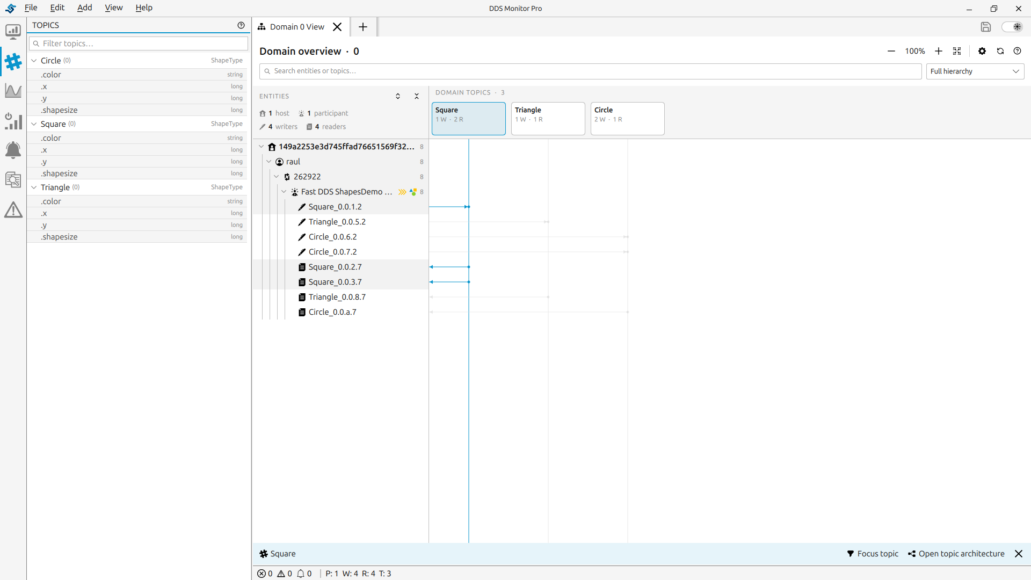Open the Help menu

144,8
